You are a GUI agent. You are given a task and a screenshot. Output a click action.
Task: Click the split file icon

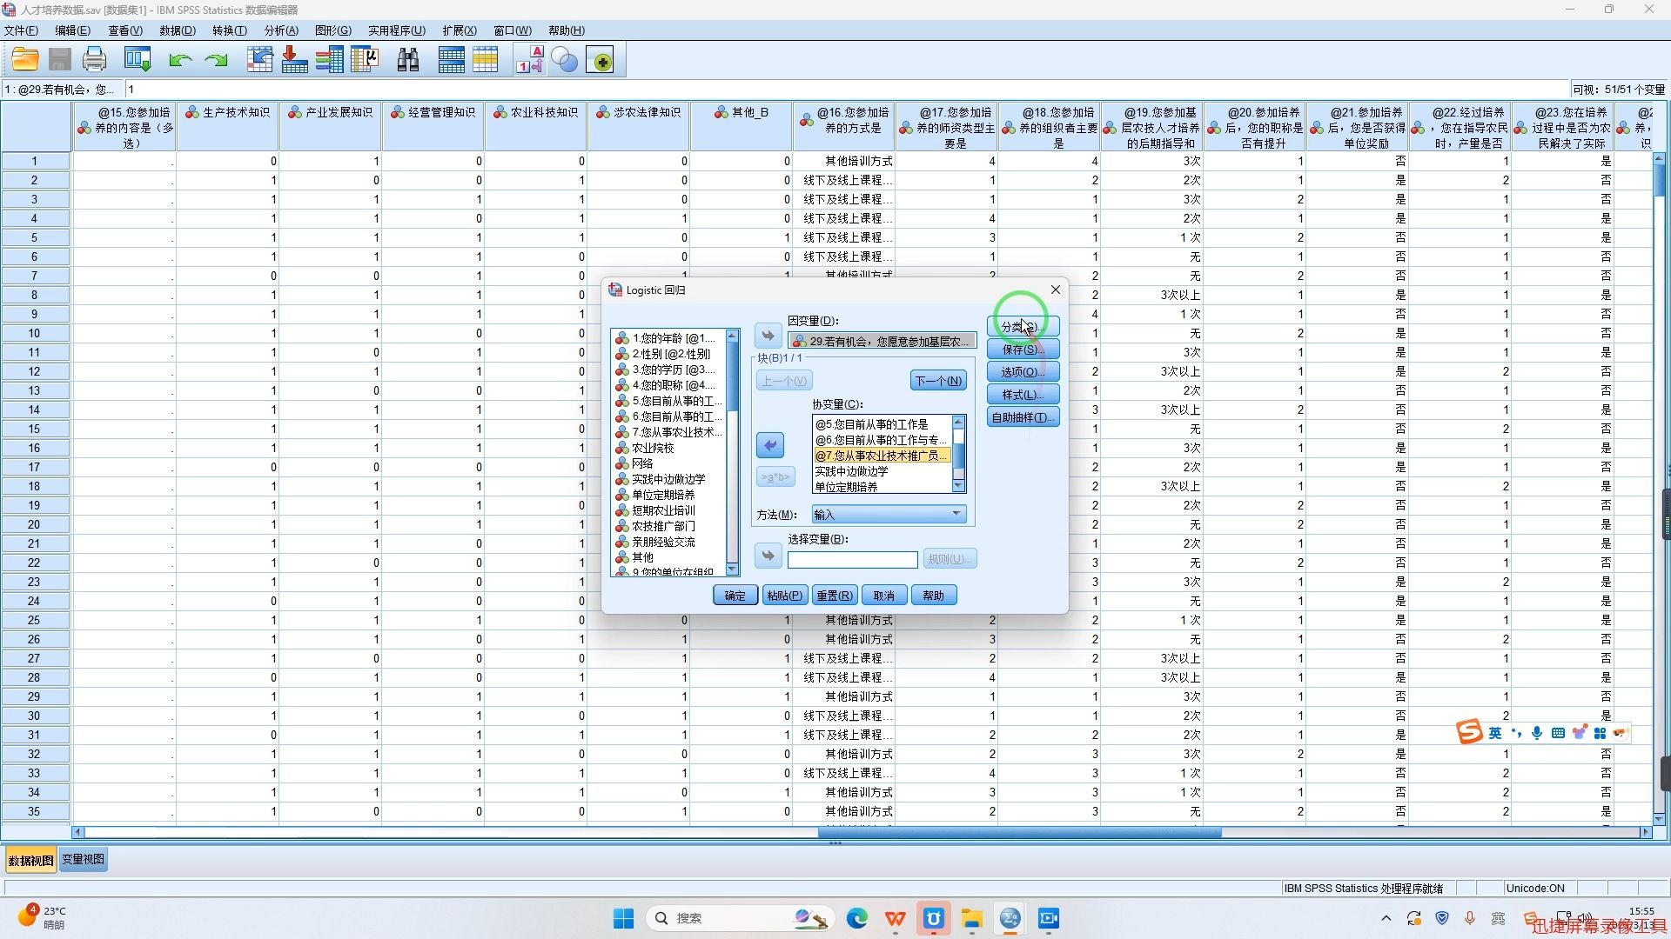[x=451, y=60]
